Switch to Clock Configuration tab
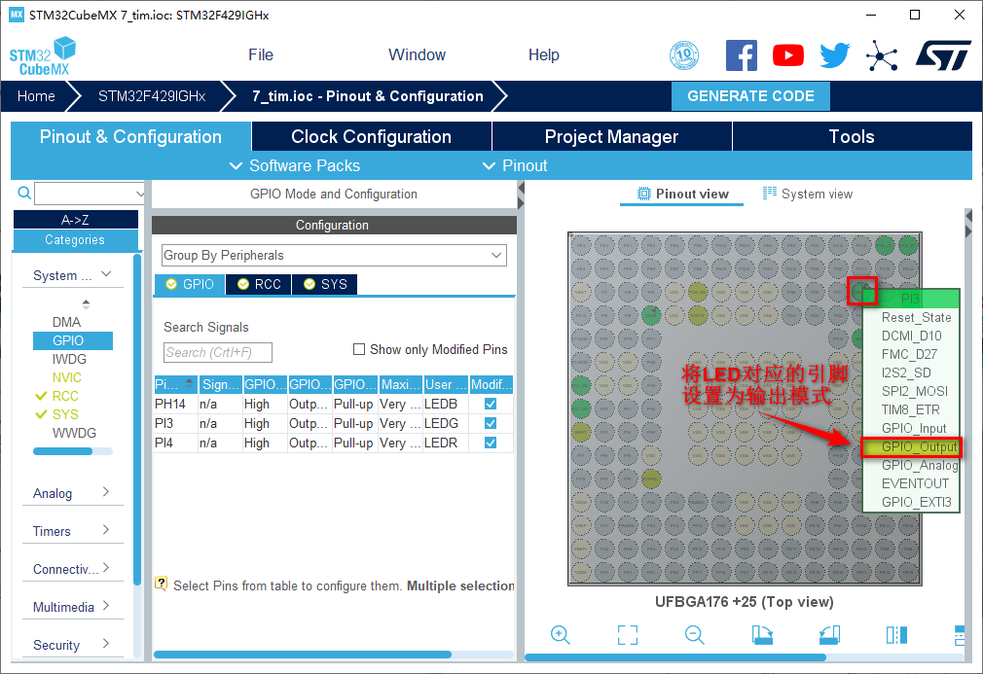Viewport: 983px width, 674px height. coord(371,136)
